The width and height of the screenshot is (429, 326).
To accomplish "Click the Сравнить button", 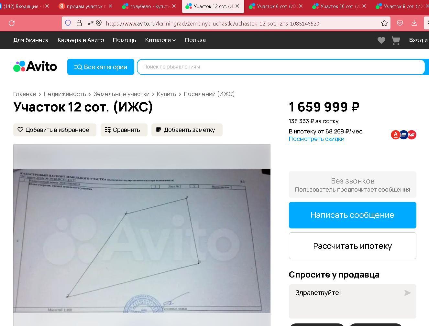I will [x=124, y=130].
